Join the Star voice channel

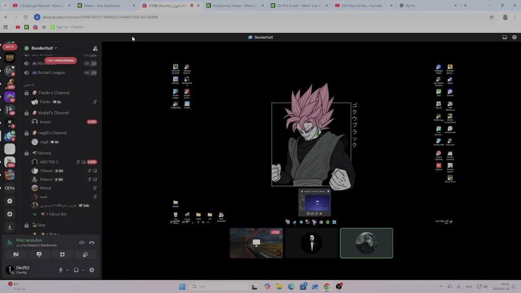coord(61,225)
